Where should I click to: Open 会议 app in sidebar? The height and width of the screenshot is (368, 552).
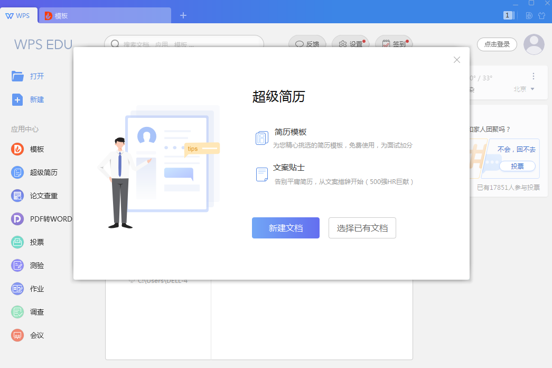point(28,335)
